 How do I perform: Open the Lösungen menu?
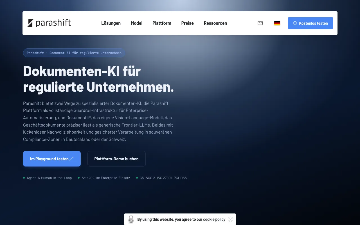pos(111,23)
